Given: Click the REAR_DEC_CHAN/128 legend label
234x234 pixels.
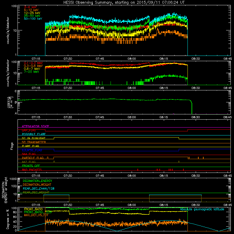Looking at the screenshot, I should tap(39, 188).
